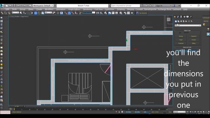Open the Sign In dropdown arrow

coord(171,6)
